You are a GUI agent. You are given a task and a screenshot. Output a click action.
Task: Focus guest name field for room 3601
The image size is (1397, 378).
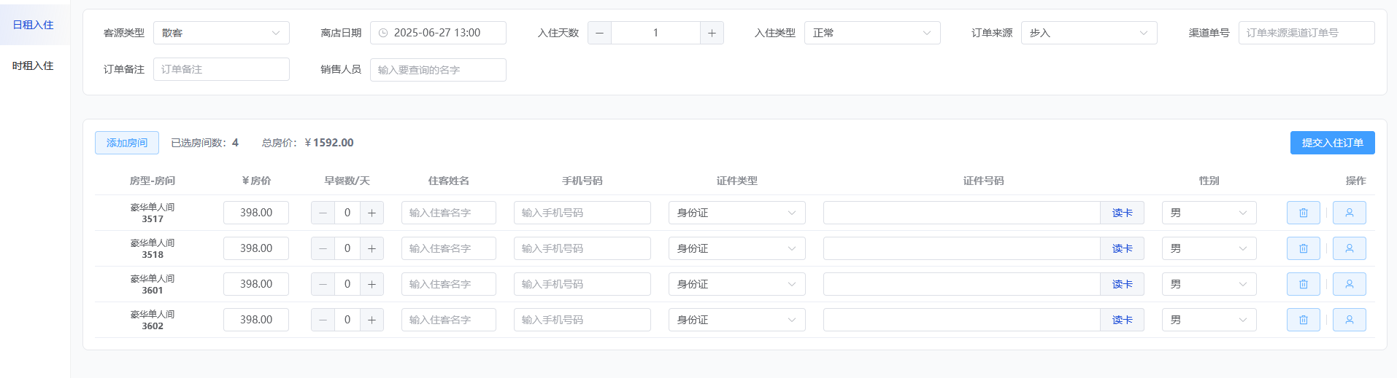coord(449,284)
